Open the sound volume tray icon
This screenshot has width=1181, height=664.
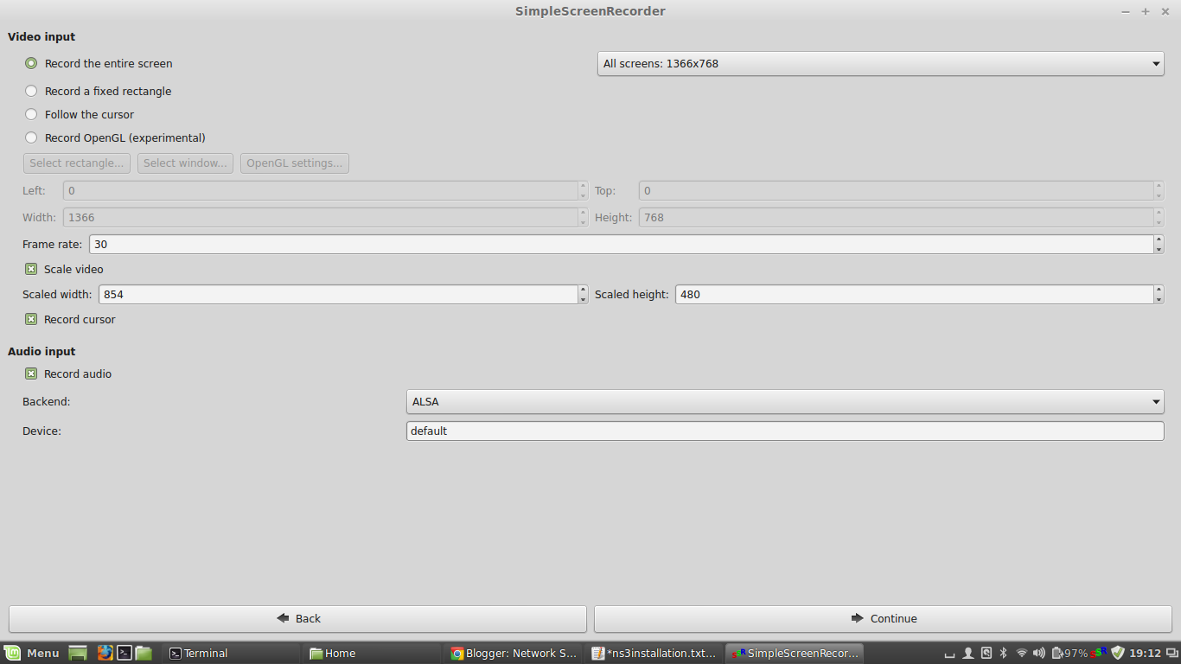(x=1039, y=653)
